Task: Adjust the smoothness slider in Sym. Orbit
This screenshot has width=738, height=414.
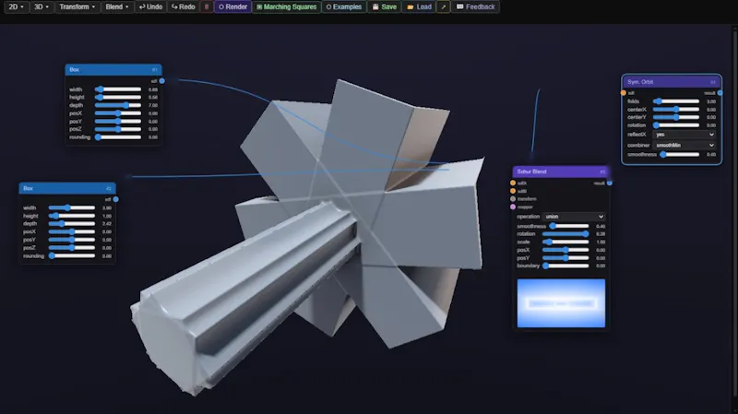Action: click(679, 154)
